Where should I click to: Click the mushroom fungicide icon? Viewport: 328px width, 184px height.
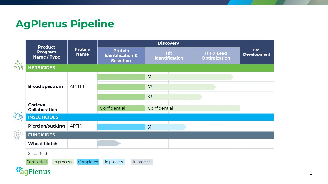tap(18, 134)
